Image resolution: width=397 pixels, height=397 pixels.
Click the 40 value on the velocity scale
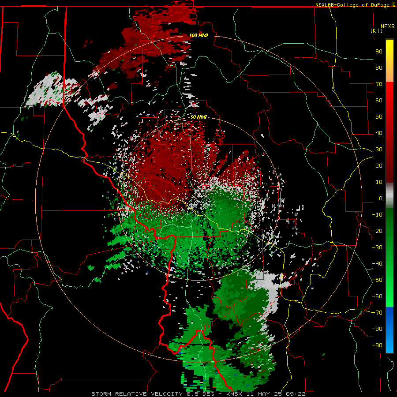379,133
